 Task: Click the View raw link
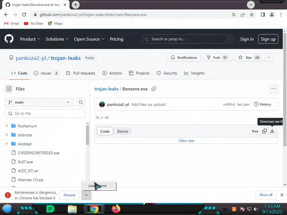pyautogui.click(x=186, y=141)
